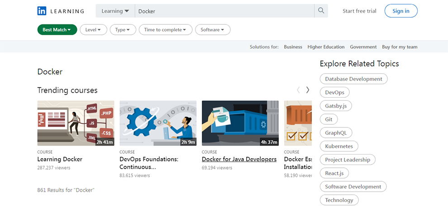Open the Time to complete filter
448x207 pixels.
[166, 30]
